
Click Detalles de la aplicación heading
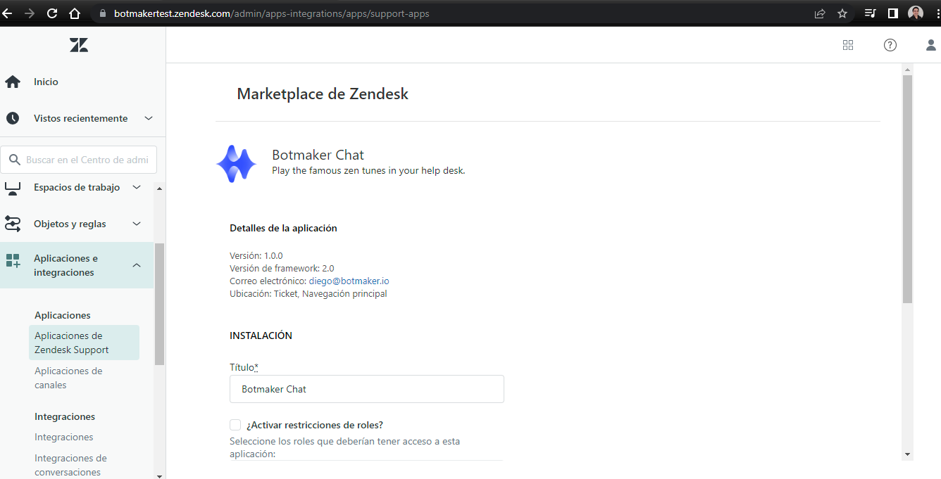(283, 228)
